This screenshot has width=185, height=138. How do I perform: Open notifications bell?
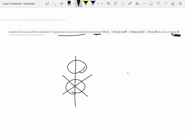point(151,3)
